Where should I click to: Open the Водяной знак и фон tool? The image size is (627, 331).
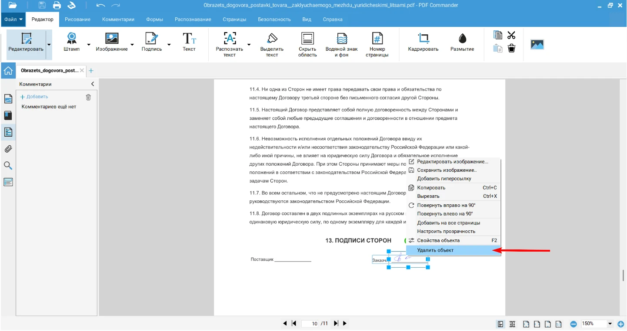coord(341,44)
